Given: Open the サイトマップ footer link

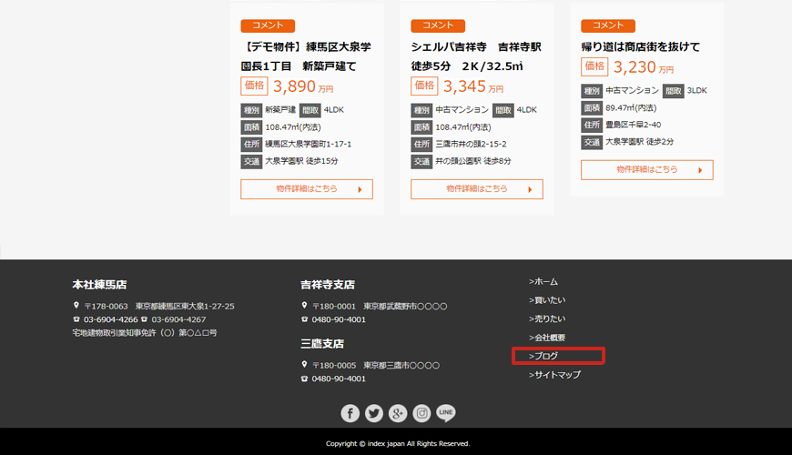Looking at the screenshot, I should tap(554, 375).
